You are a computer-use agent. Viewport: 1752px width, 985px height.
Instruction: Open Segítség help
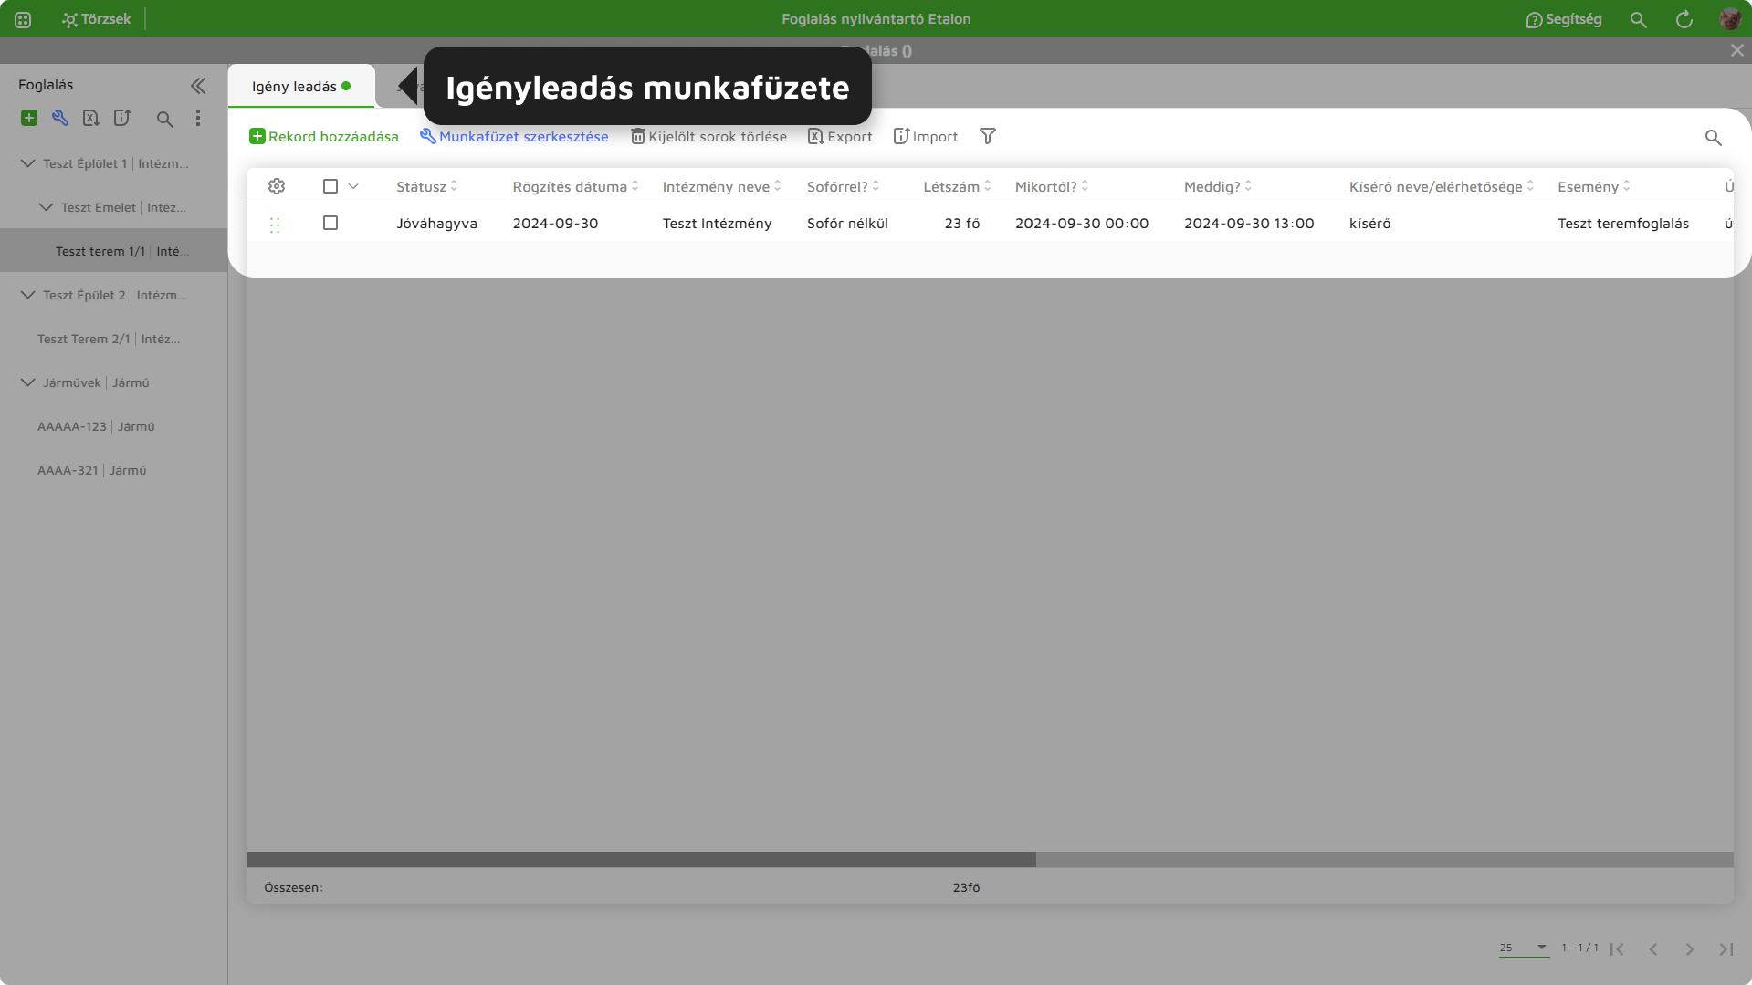[1563, 19]
